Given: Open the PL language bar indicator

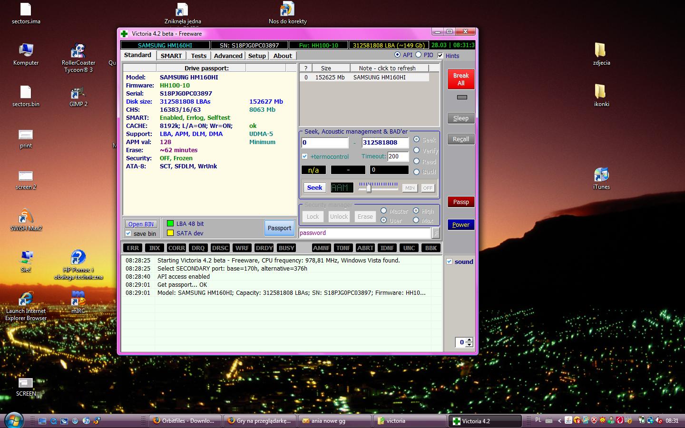Looking at the screenshot, I should [538, 420].
